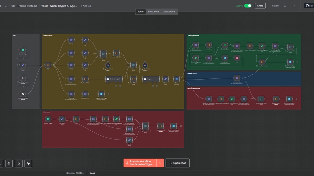
Task: Open the Schedule Trigger node in Start
Action: 23,50
